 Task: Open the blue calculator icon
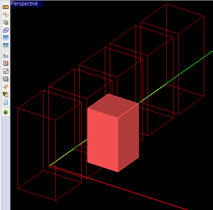point(6,102)
